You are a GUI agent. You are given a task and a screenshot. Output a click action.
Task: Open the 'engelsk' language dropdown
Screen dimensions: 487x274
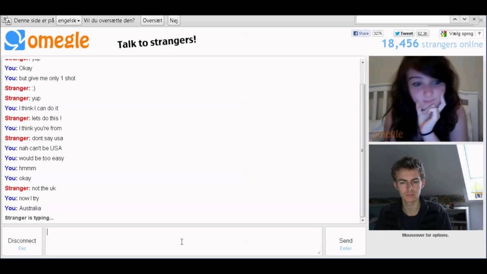point(69,21)
